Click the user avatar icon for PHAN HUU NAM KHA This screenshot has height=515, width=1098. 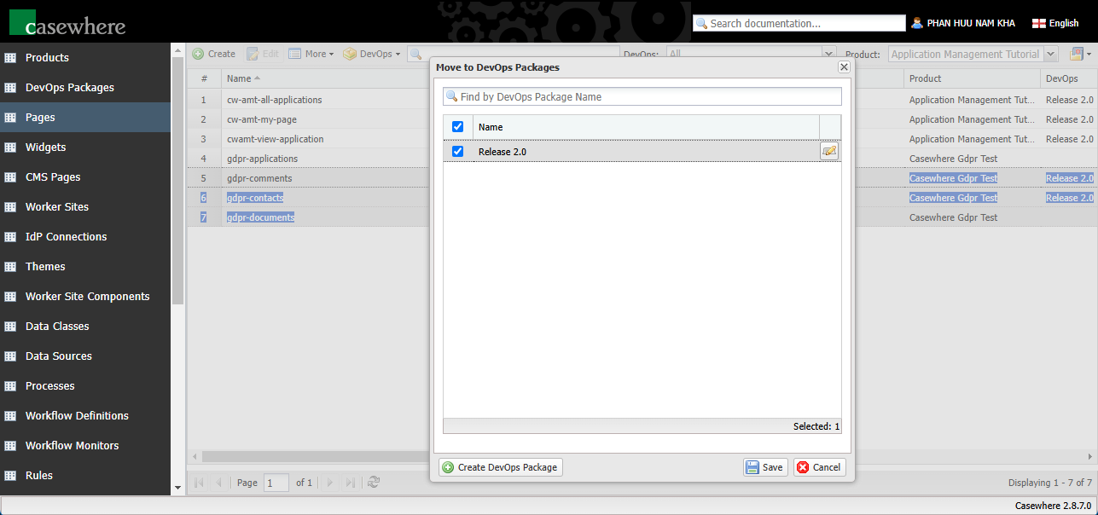point(917,23)
